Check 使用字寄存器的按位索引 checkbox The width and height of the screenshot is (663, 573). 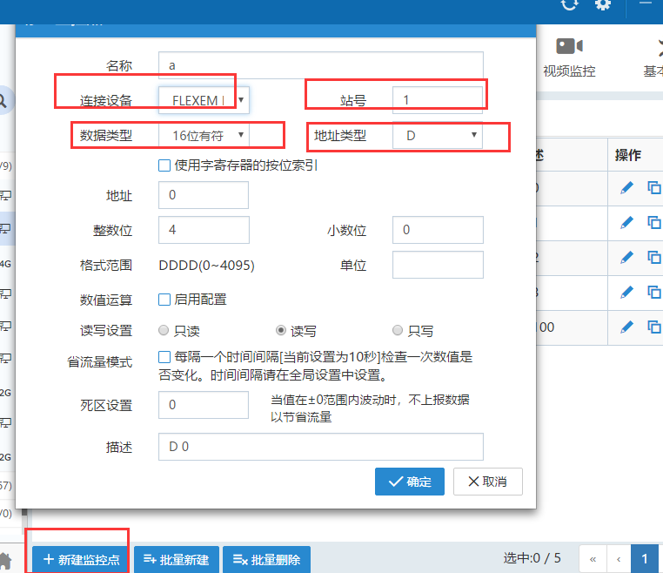(x=164, y=165)
